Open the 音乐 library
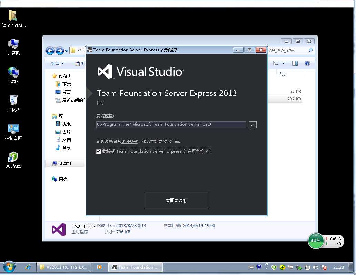356x275 pixels. pyautogui.click(x=63, y=148)
